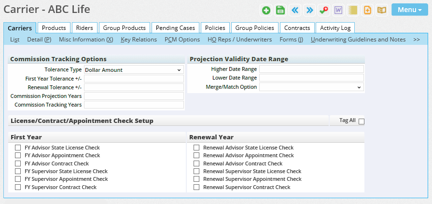The height and width of the screenshot is (204, 432).
Task: Toggle FY Supervisor Appointment Check checkbox
Action: pos(18,179)
